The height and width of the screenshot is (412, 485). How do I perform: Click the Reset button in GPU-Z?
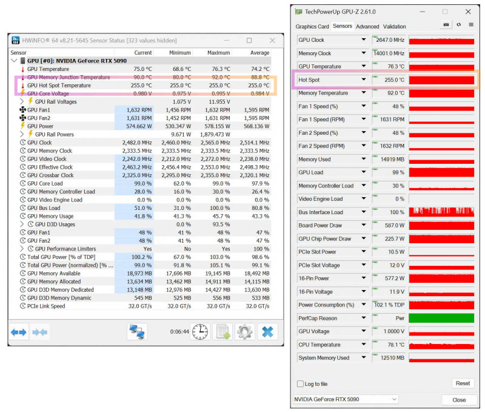click(x=463, y=383)
